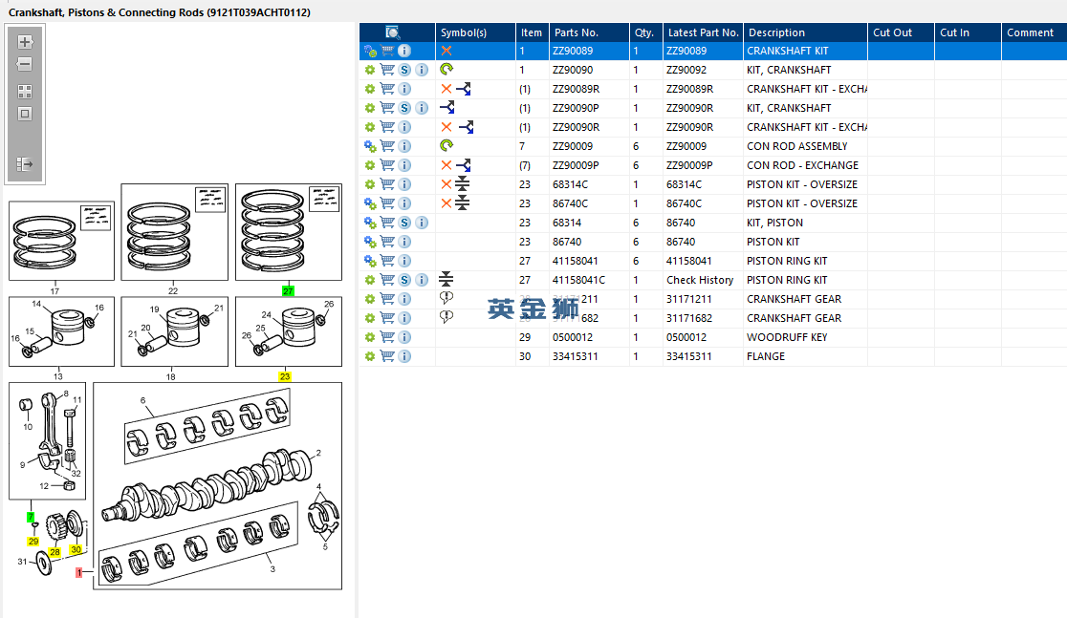Click gear icon for WOODRUFF KEY row
The height and width of the screenshot is (618, 1067).
(370, 337)
